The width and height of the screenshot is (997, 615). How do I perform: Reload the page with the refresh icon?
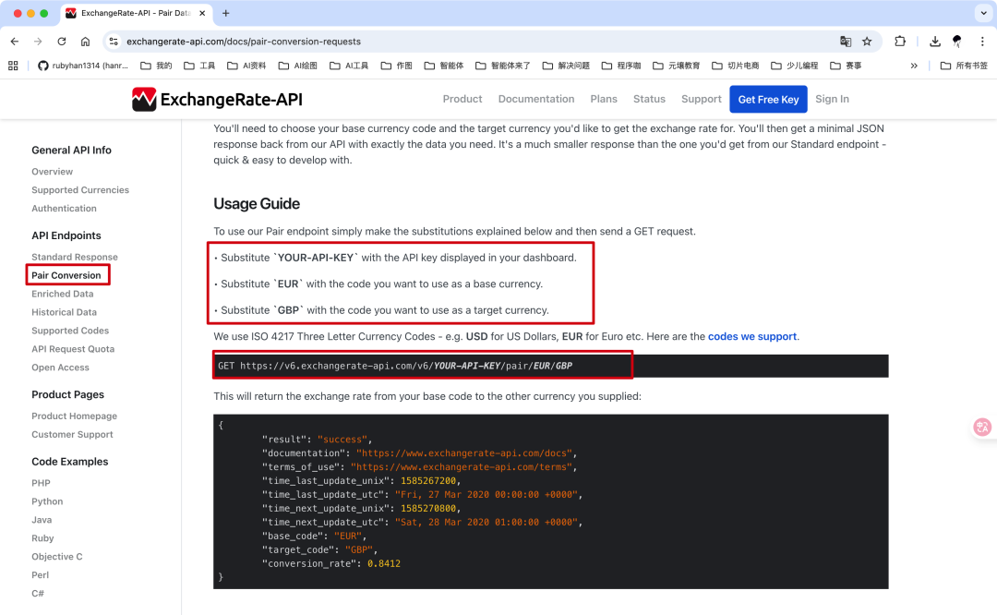pos(62,42)
